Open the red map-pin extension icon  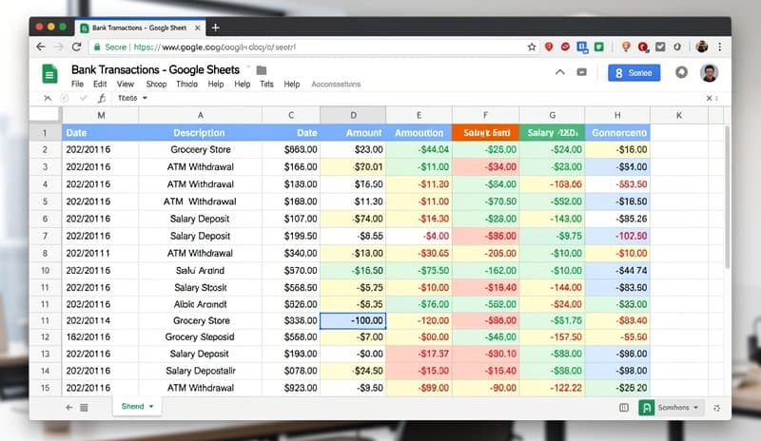coord(549,47)
